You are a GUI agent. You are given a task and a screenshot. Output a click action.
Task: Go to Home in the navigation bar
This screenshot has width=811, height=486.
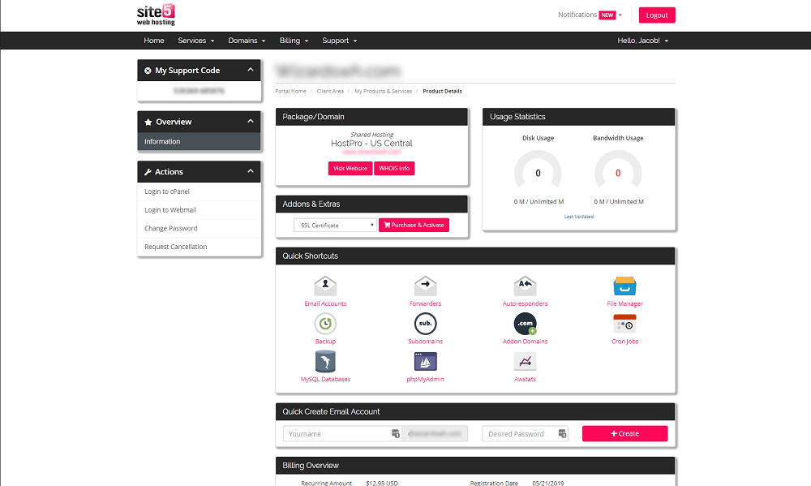coord(153,41)
